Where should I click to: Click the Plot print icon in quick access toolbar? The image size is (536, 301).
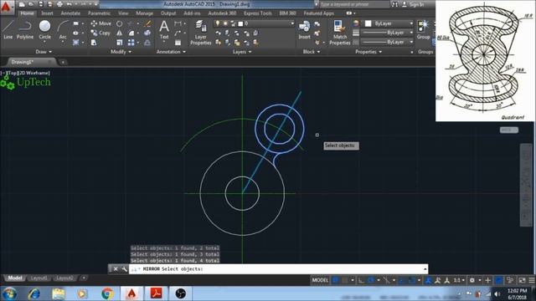coord(59,4)
